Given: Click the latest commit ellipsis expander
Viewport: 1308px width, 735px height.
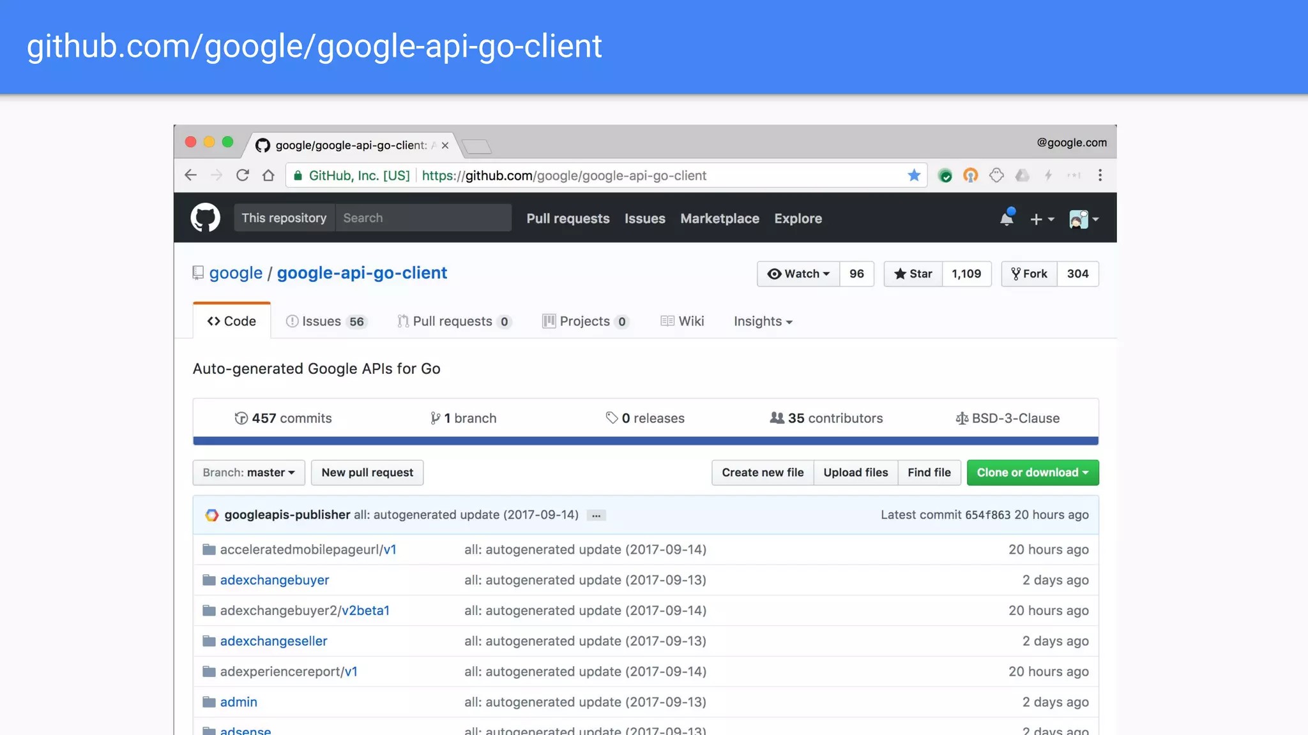Looking at the screenshot, I should (596, 516).
